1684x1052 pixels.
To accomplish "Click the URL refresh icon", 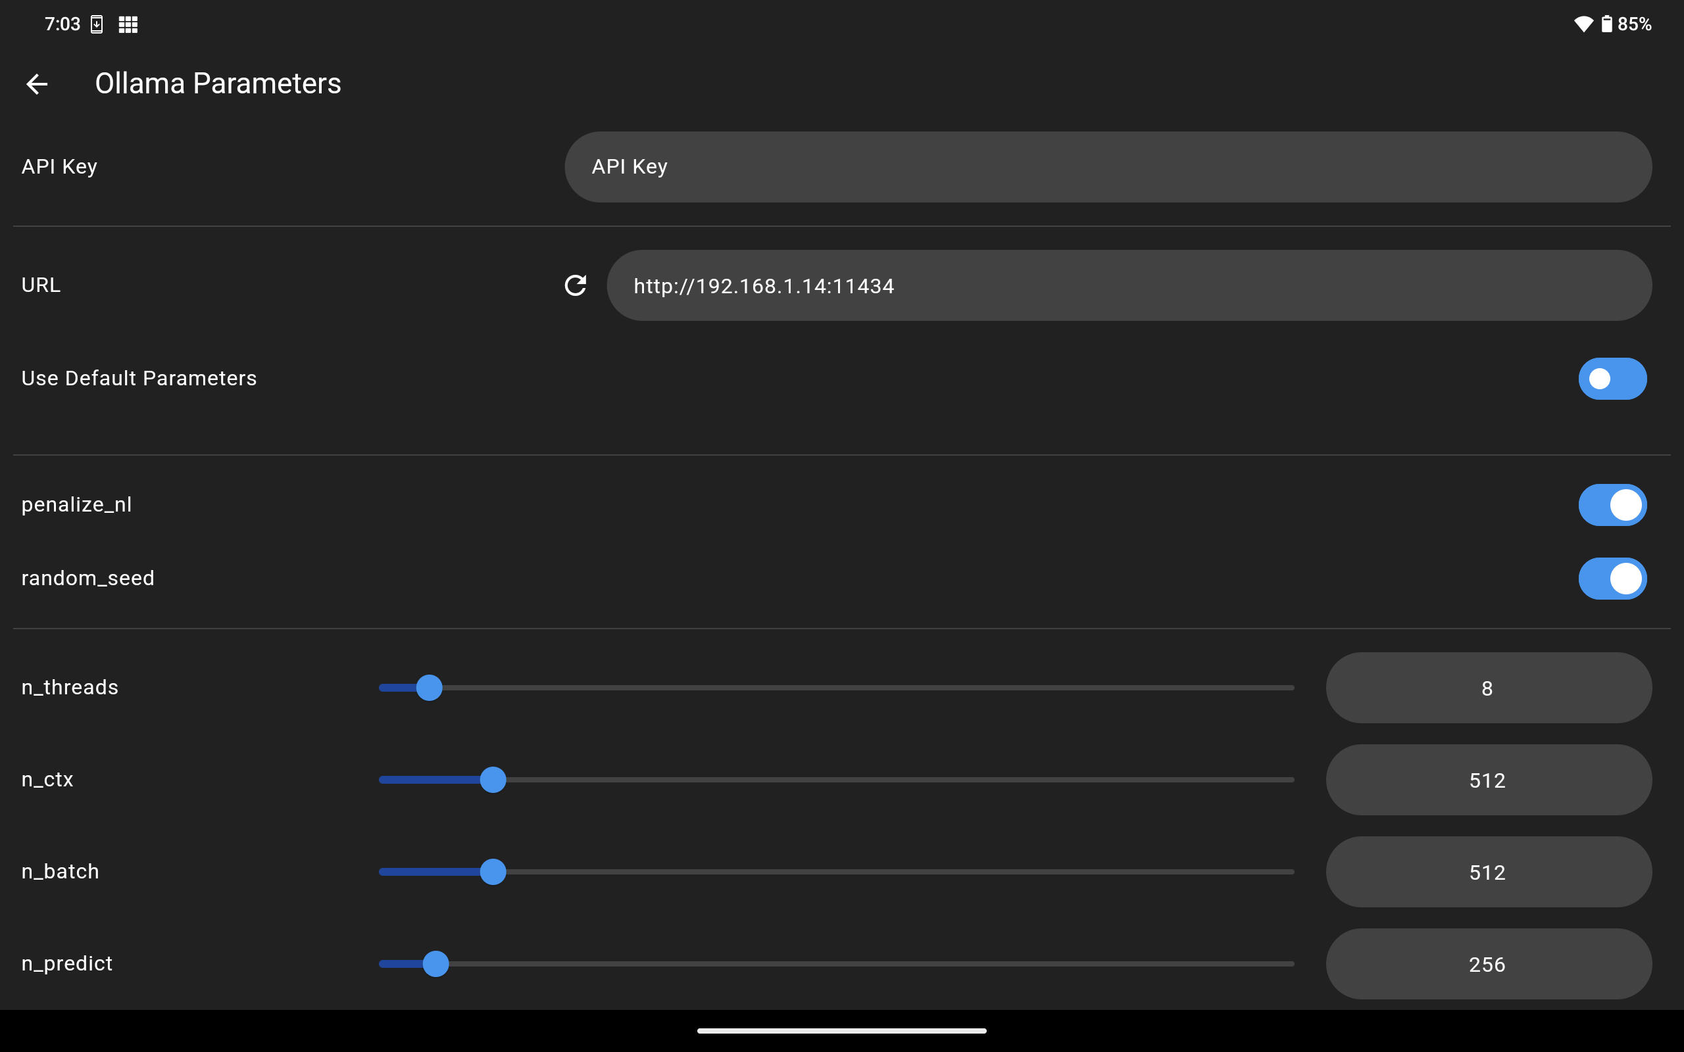I will point(575,285).
